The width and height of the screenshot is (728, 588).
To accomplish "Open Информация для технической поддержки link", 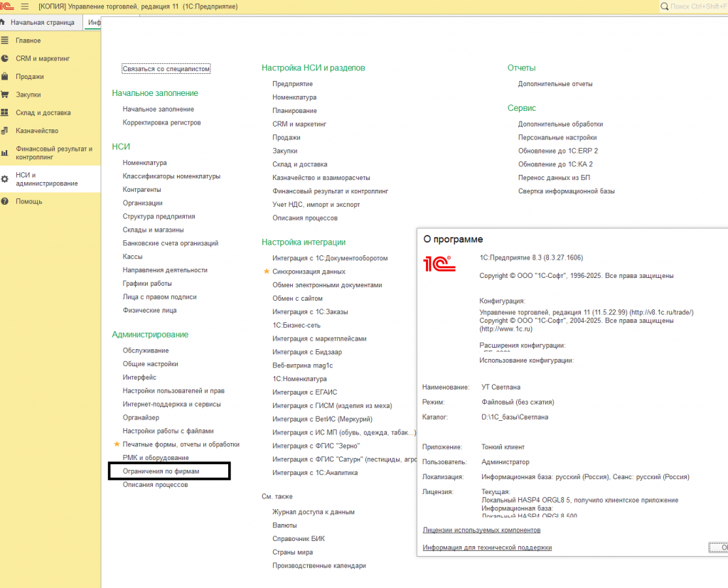I will tap(487, 547).
